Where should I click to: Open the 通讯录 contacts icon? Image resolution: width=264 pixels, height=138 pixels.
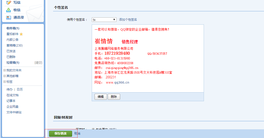9,17
